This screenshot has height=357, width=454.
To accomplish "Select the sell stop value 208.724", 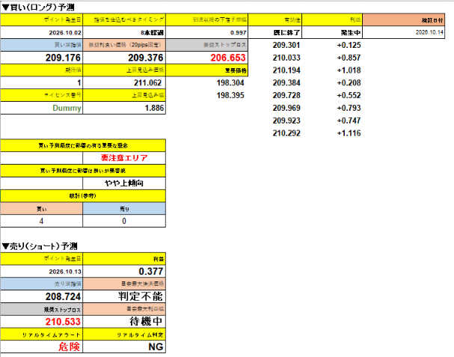I will pyautogui.click(x=42, y=296).
